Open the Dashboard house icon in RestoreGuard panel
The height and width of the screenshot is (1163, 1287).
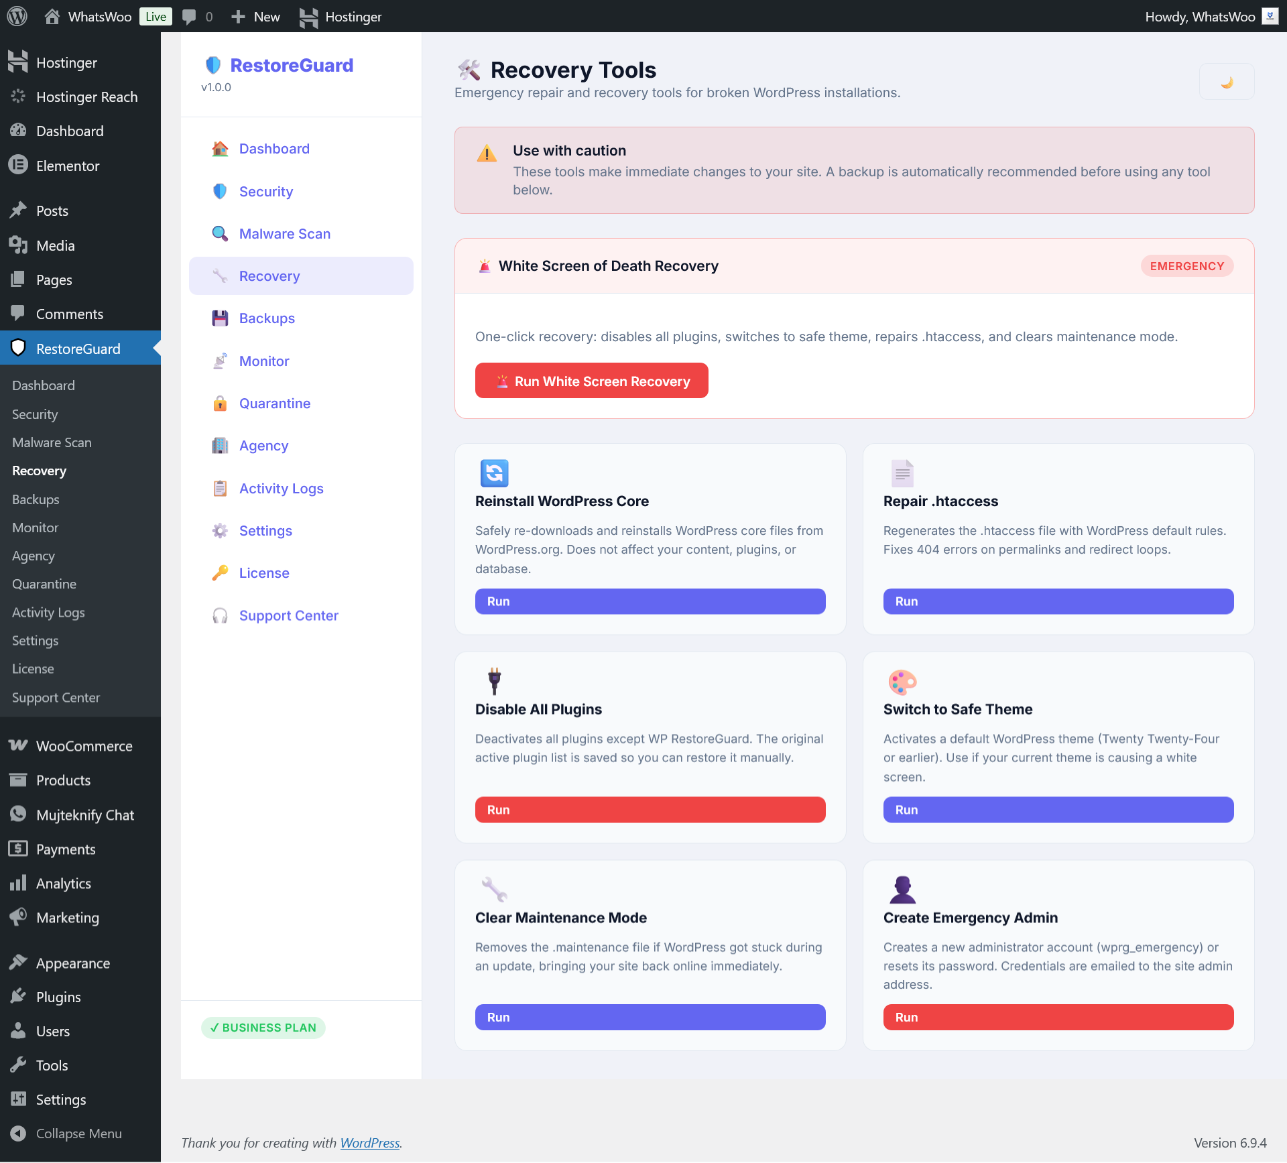(220, 149)
